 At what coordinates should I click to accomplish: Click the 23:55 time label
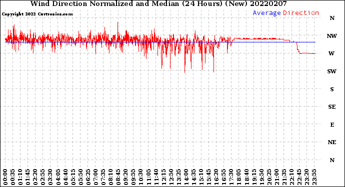tap(314, 177)
